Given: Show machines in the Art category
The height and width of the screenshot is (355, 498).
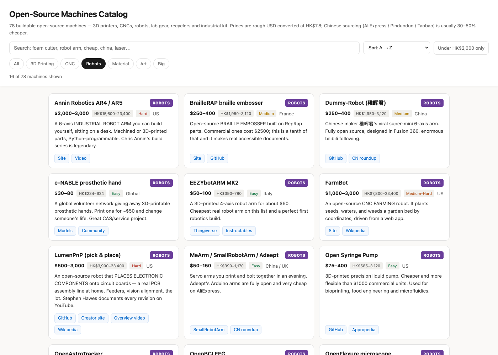Looking at the screenshot, I should (x=143, y=64).
